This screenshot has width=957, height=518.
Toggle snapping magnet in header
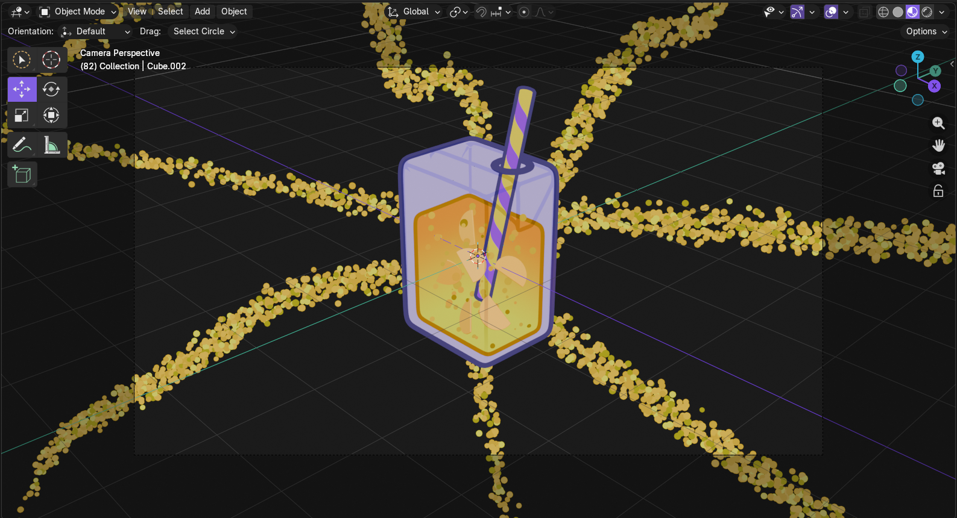(x=481, y=12)
